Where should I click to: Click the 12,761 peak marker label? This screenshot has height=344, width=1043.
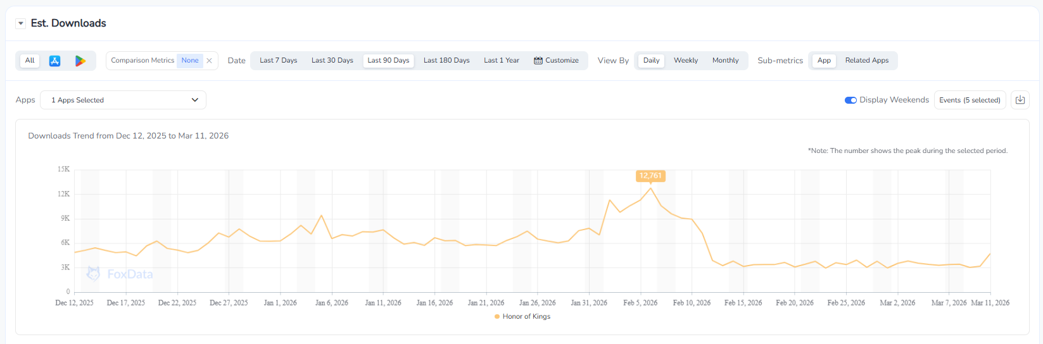[650, 176]
